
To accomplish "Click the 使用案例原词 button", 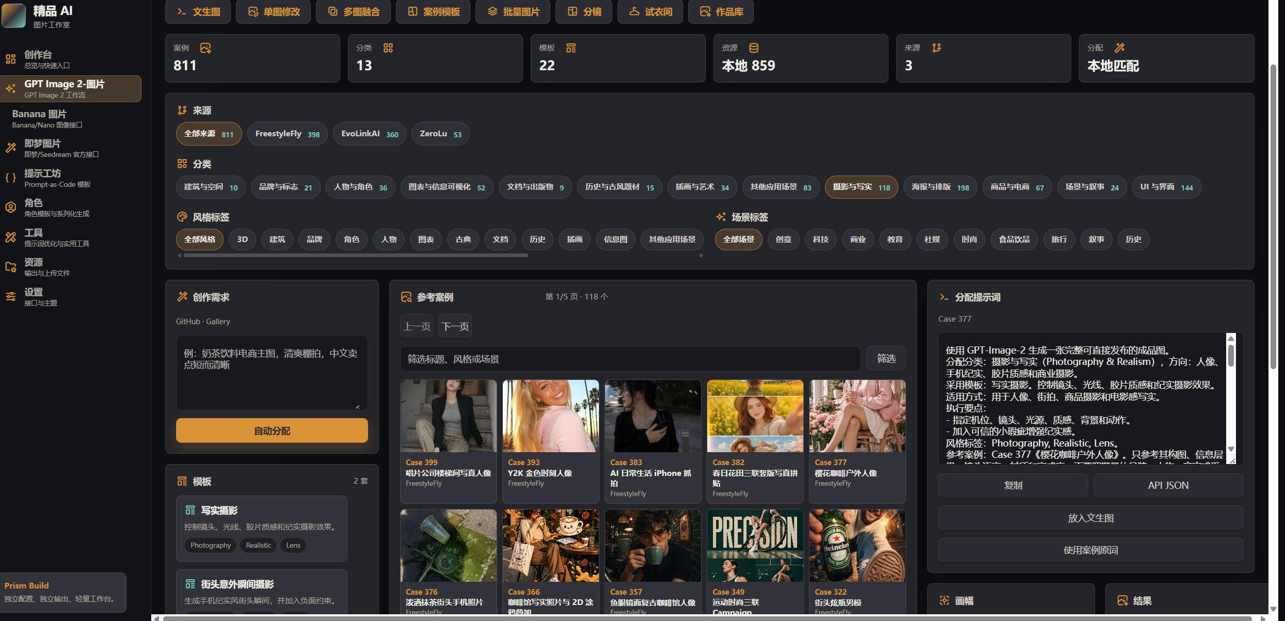I will coord(1090,550).
